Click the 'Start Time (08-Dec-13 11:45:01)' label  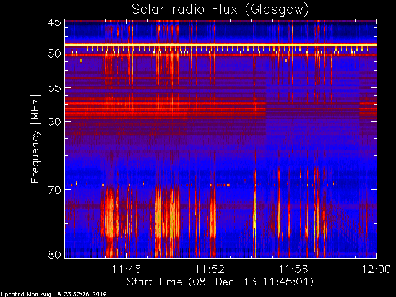[220, 282]
